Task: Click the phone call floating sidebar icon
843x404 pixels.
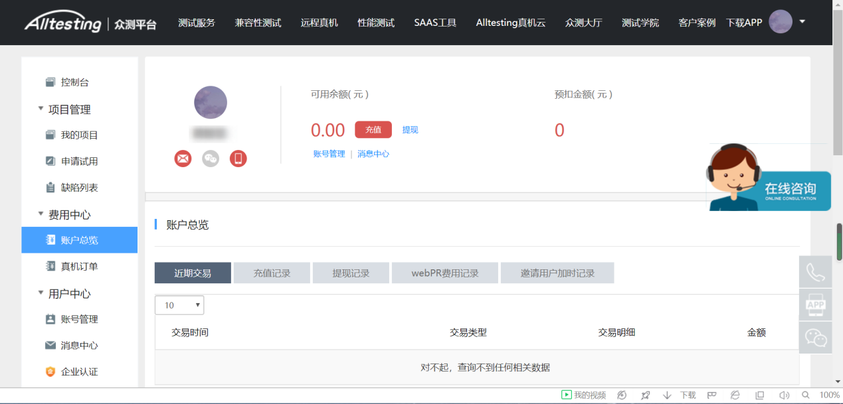Action: 815,272
